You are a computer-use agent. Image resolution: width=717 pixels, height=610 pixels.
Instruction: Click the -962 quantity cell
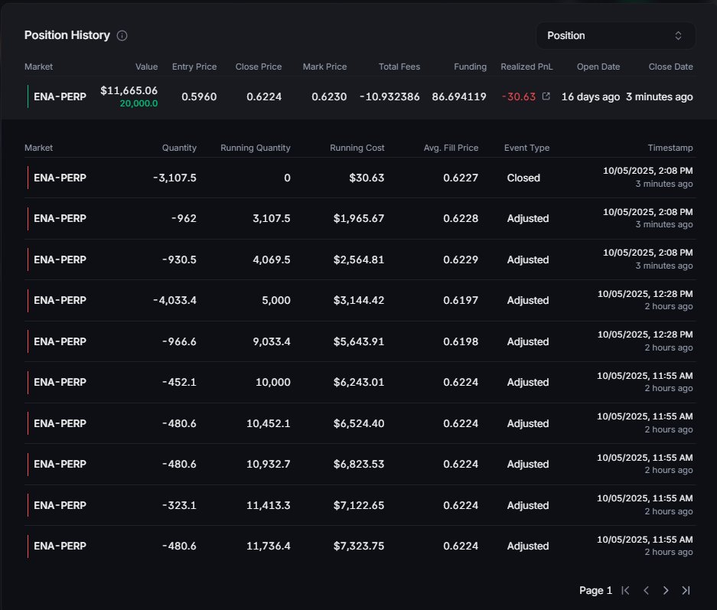coord(184,219)
